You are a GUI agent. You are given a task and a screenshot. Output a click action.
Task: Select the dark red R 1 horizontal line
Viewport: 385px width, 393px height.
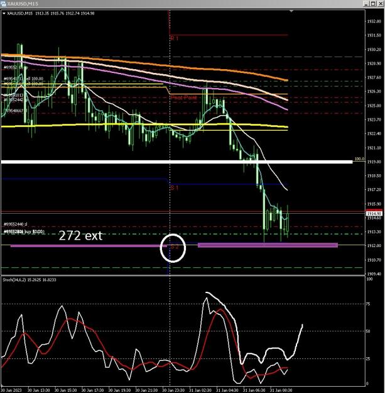(x=229, y=35)
